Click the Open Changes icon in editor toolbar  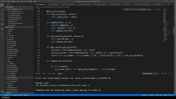click(x=163, y=4)
